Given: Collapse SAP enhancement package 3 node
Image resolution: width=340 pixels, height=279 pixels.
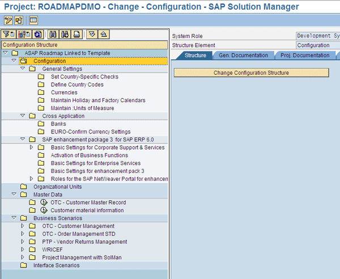Looking at the screenshot, I should pos(23,139).
